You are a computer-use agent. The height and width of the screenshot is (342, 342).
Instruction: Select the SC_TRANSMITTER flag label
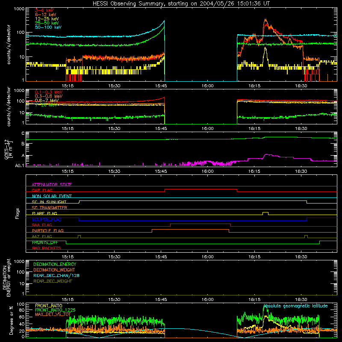pos(50,207)
